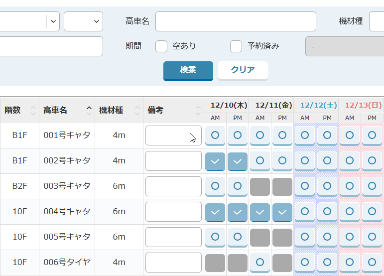Screen dimensions: 384x276
Task: Click the disabled gray 期間 date field
Action: click(344, 46)
